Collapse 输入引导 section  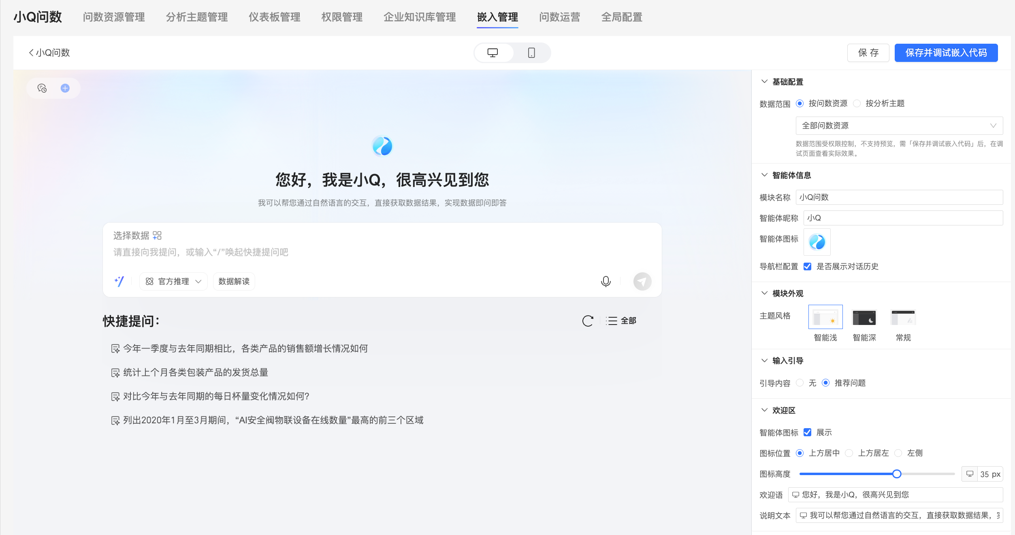(x=764, y=360)
